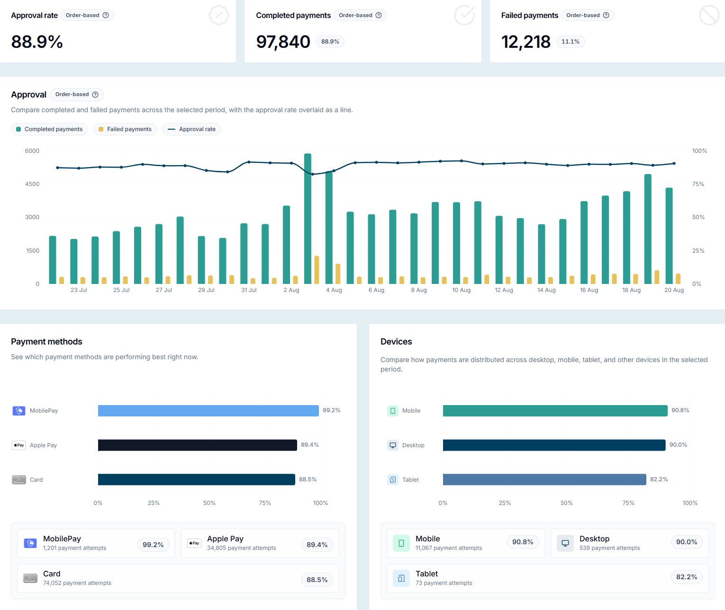Click the '1,201 payment attempts' text
This screenshot has width=725, height=610.
75,548
